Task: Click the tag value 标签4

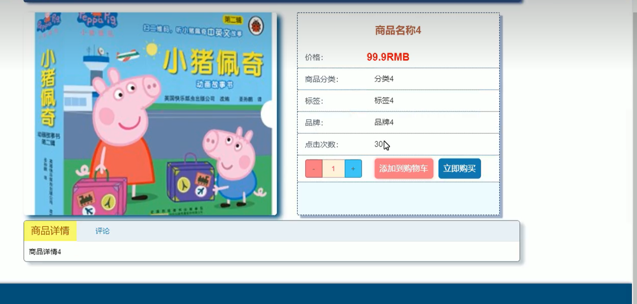Action: click(x=384, y=101)
